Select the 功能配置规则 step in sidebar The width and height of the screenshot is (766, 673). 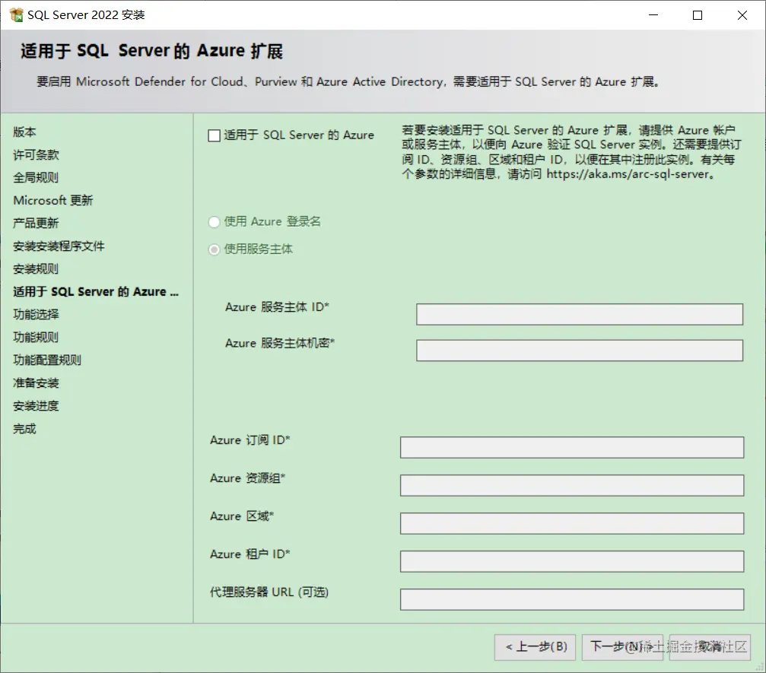point(47,360)
